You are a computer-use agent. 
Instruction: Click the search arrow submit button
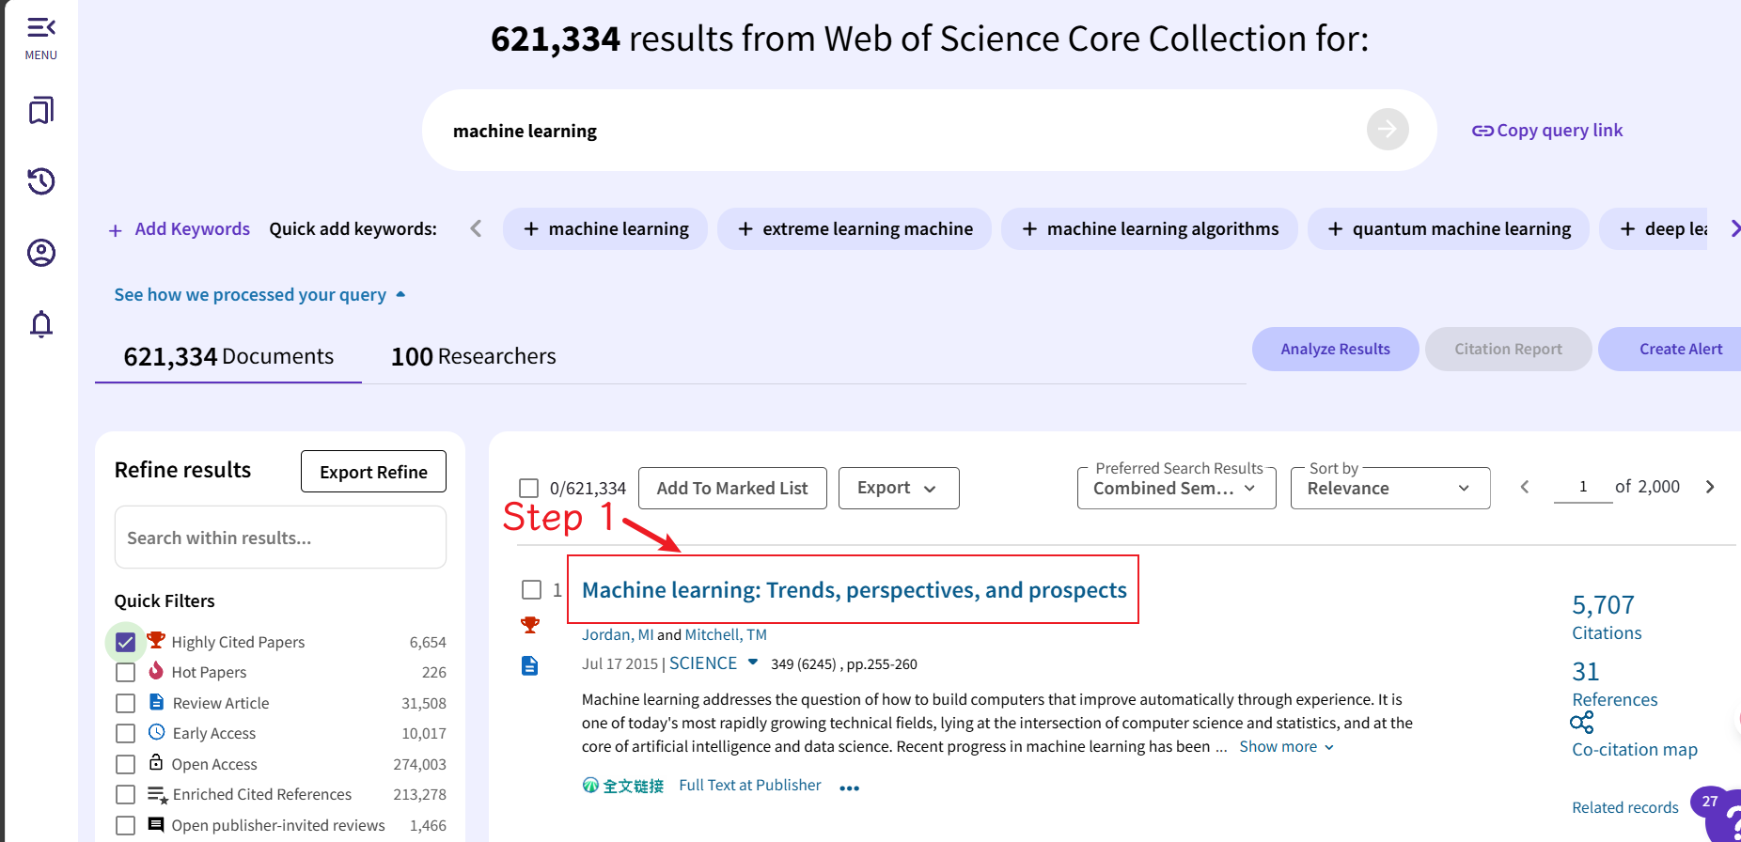[x=1387, y=130]
